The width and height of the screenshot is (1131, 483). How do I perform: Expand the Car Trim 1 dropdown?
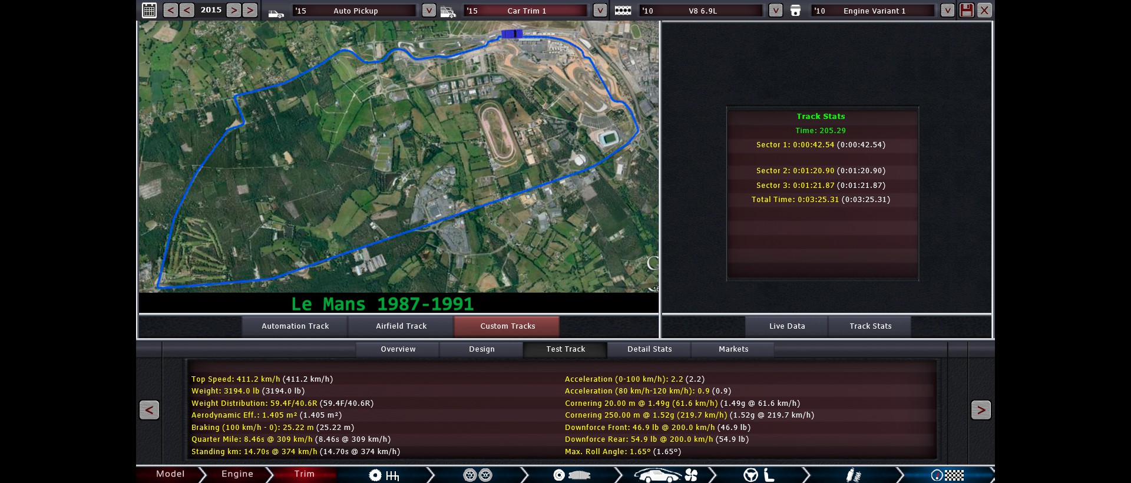pyautogui.click(x=600, y=11)
